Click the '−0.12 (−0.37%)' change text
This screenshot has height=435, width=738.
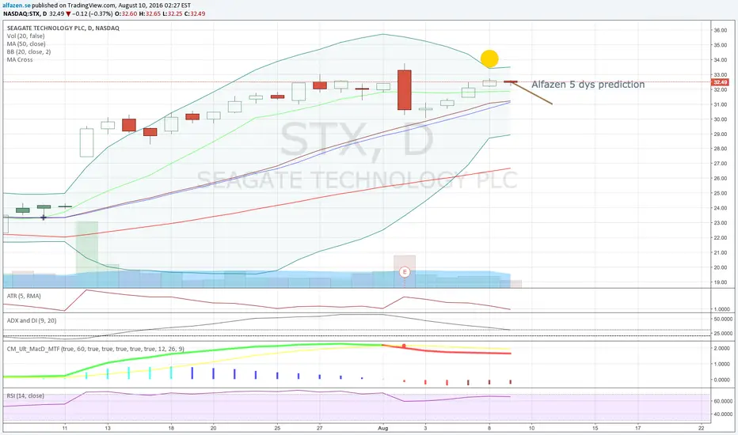[x=92, y=13]
